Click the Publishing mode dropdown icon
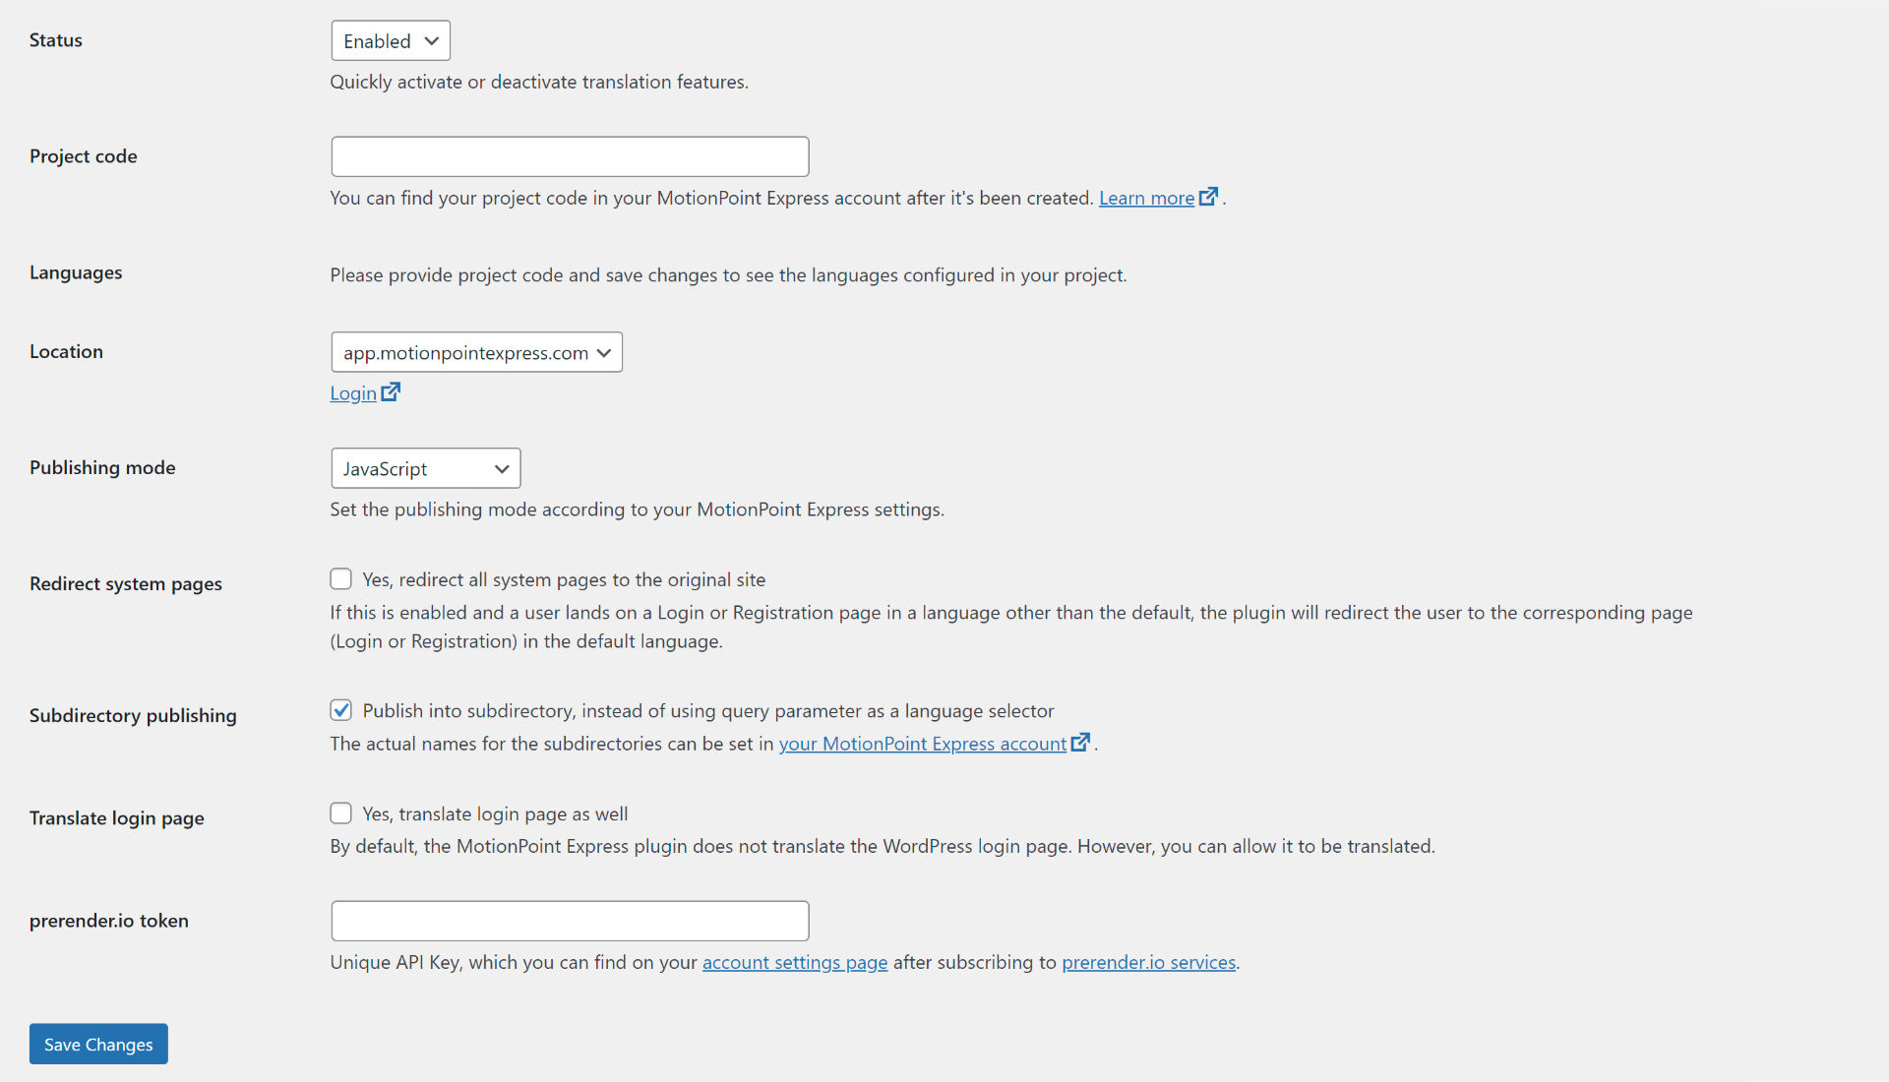Screen dimensions: 1889x1082 [x=500, y=468]
